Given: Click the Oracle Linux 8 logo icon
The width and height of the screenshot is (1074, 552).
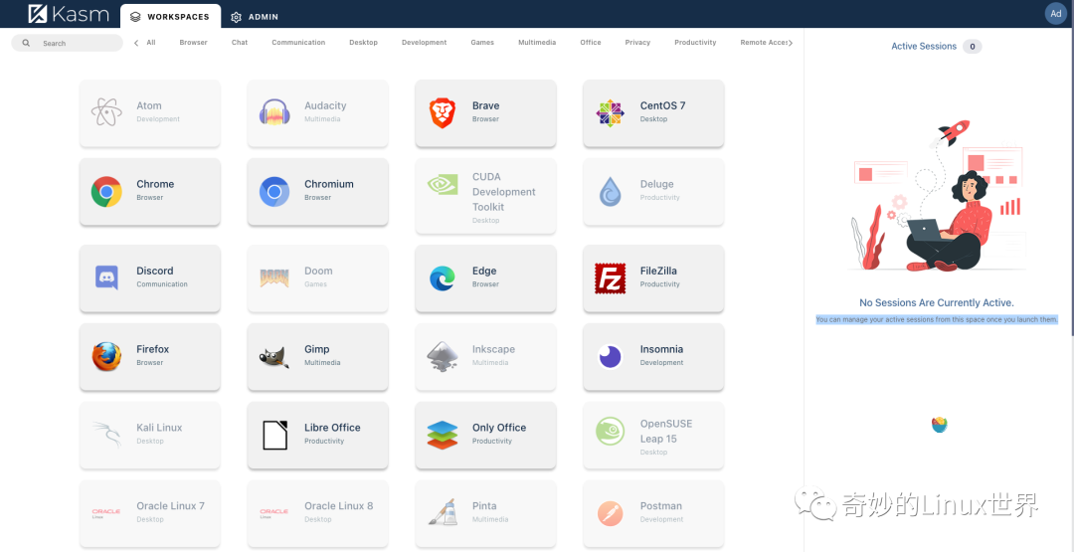Looking at the screenshot, I should tap(274, 513).
